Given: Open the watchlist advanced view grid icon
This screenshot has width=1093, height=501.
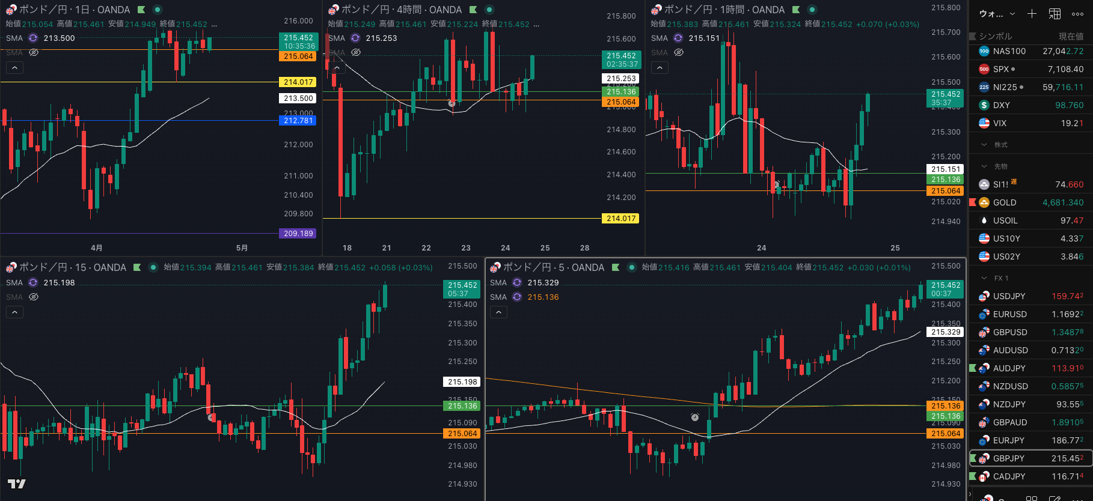Looking at the screenshot, I should click(x=1055, y=13).
